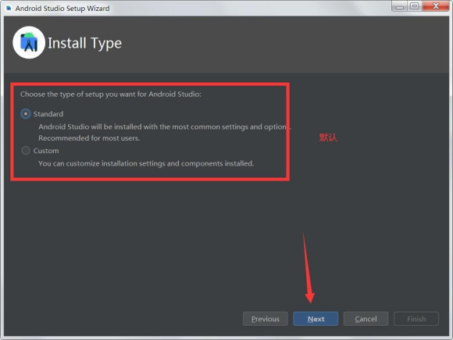Click the Next button

click(x=316, y=319)
